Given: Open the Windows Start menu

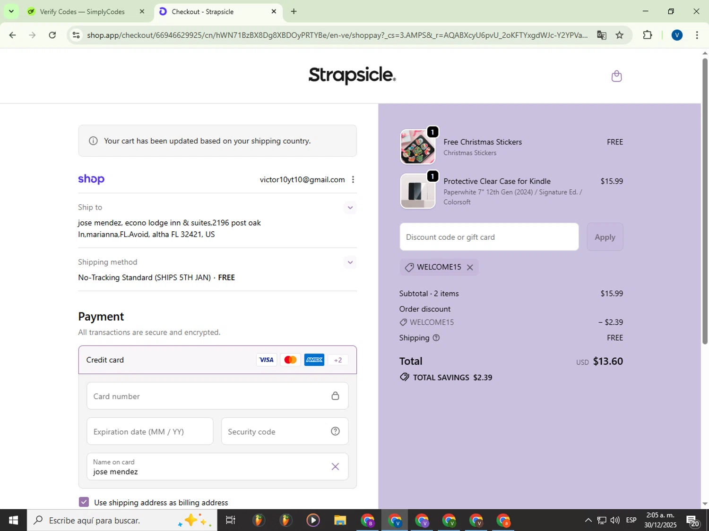Looking at the screenshot, I should click(x=13, y=520).
